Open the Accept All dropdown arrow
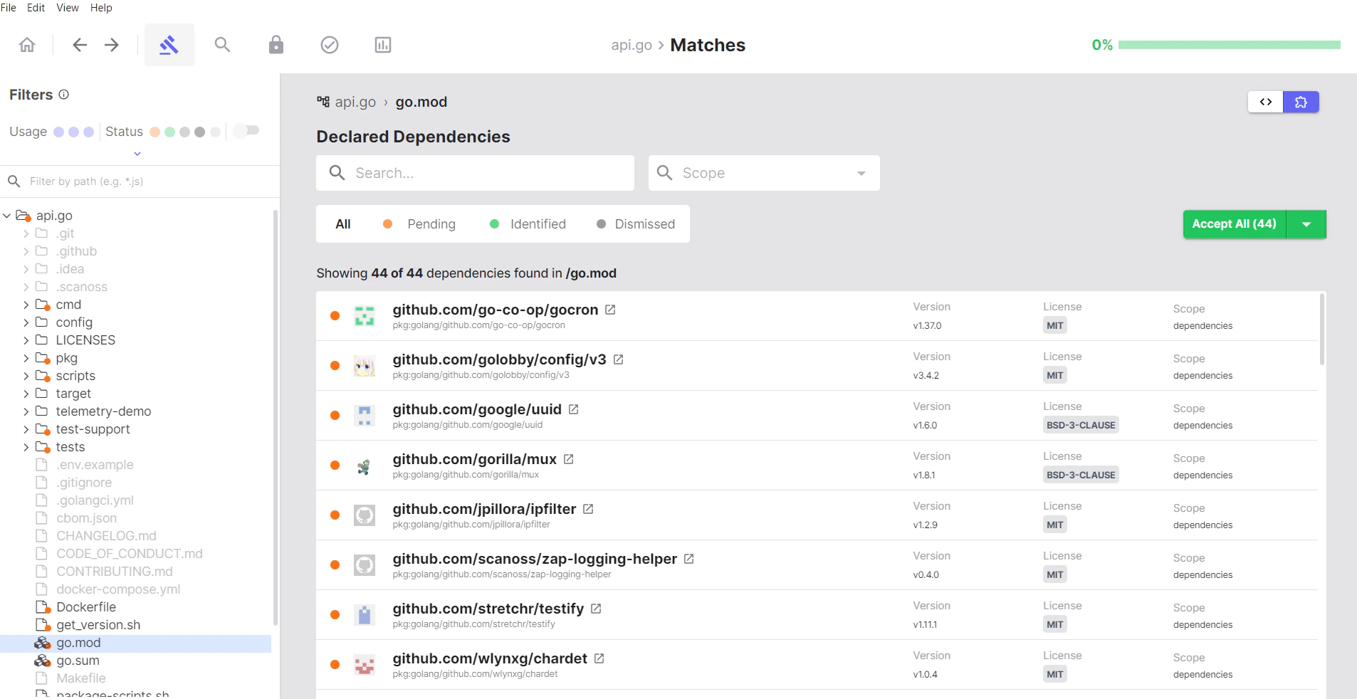The width and height of the screenshot is (1357, 699). [x=1306, y=224]
